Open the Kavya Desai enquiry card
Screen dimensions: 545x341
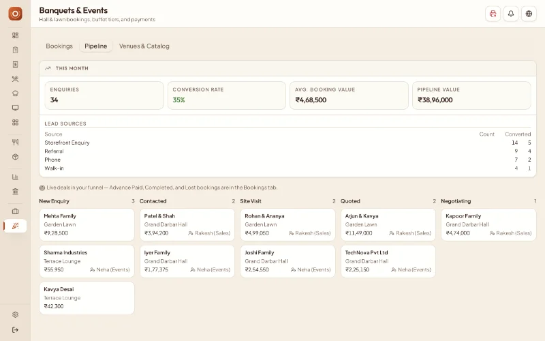pos(87,298)
